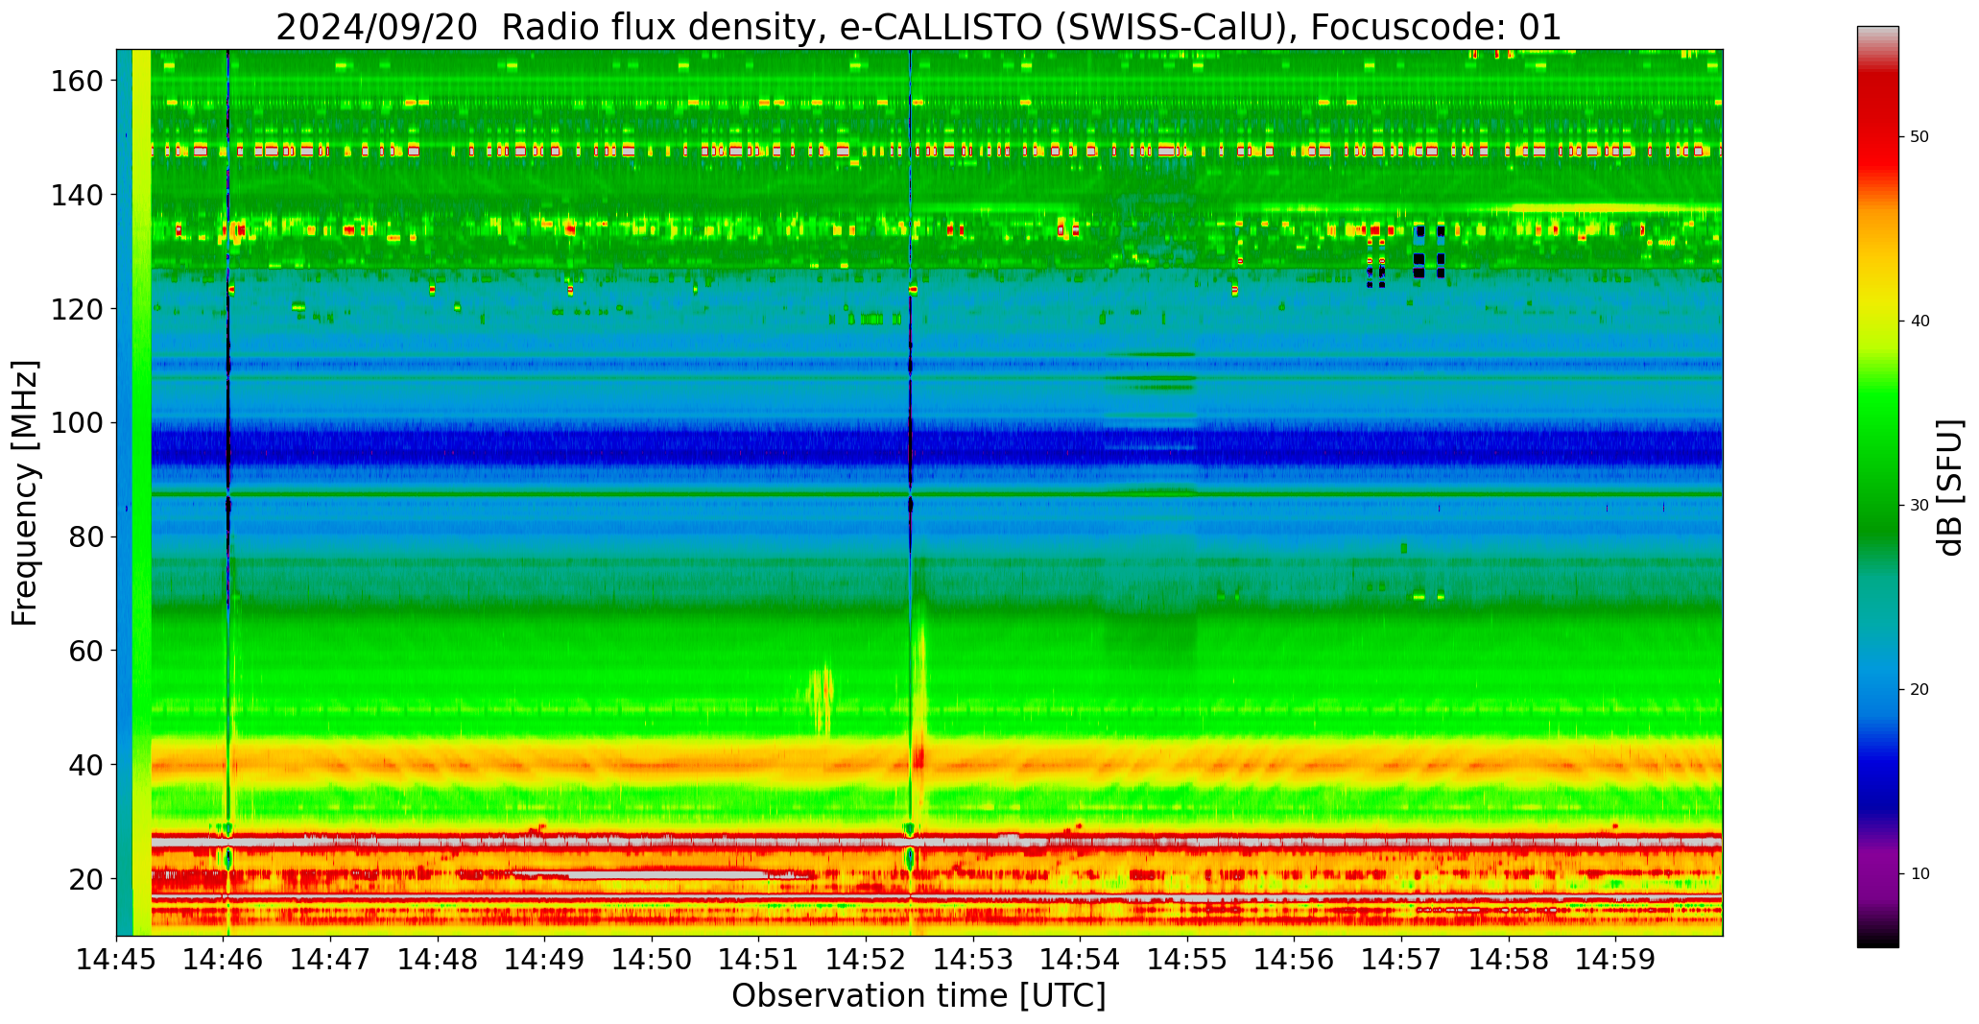Click the 14:46 time tick label
The width and height of the screenshot is (1979, 1024).
[225, 959]
